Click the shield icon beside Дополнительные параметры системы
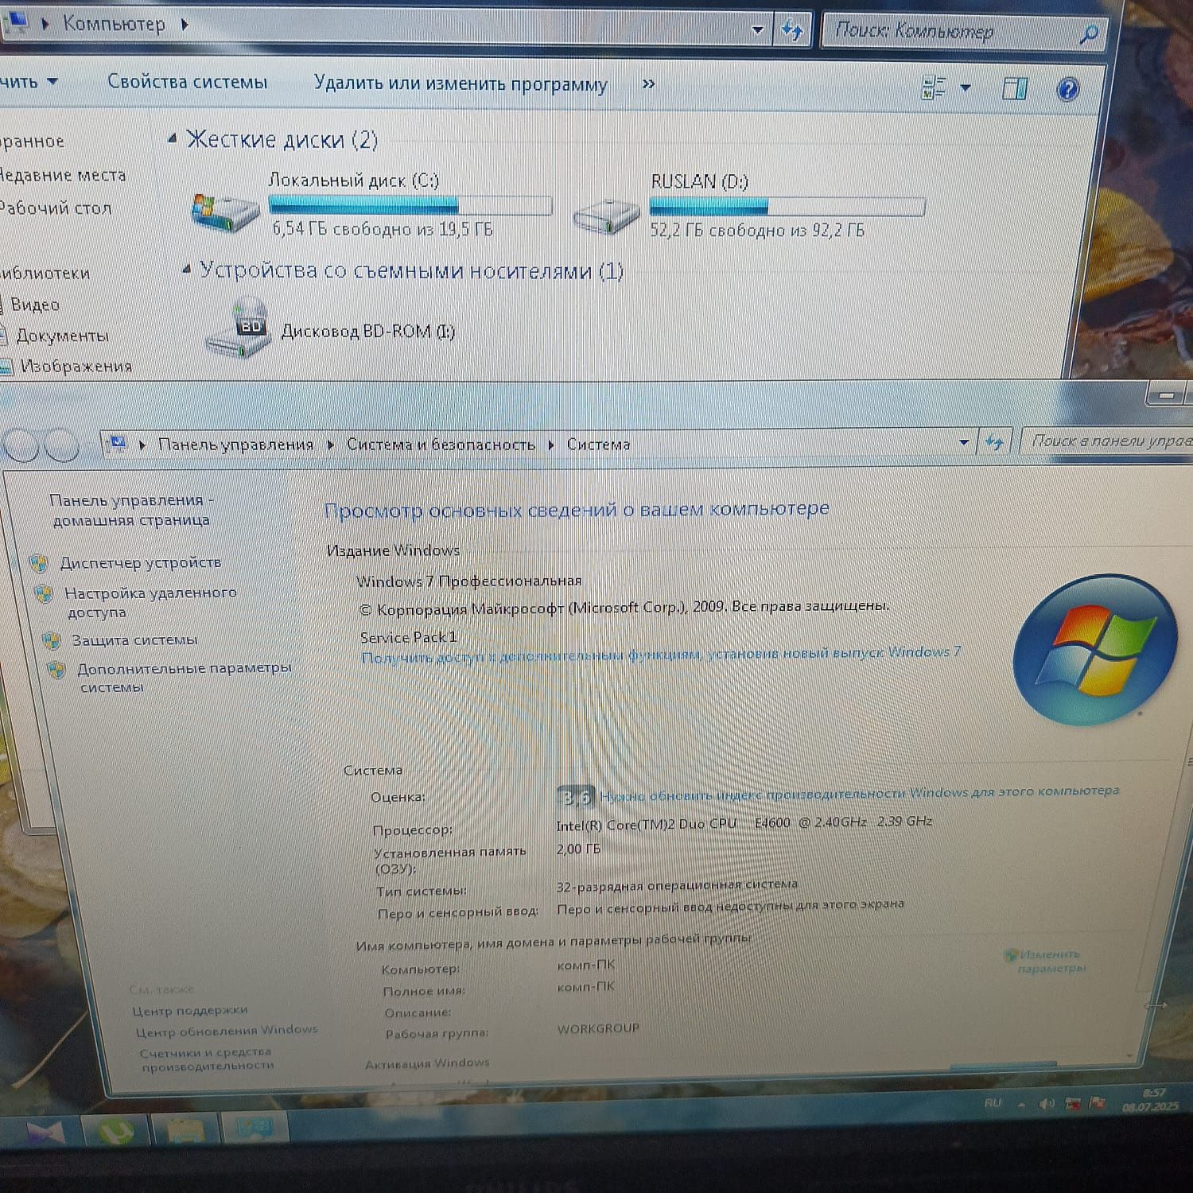The image size is (1193, 1193). click(x=56, y=670)
